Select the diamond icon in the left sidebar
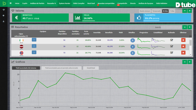 coord(4,10)
